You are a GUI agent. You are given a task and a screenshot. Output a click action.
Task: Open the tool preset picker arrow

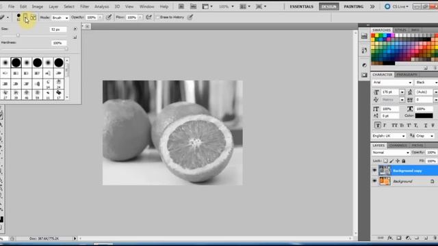pyautogui.click(x=8, y=18)
